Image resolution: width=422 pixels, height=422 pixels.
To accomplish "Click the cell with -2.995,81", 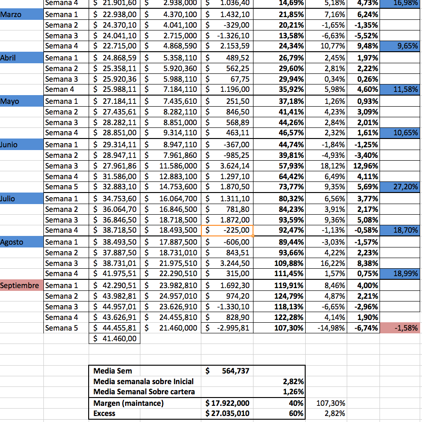I will coord(227,328).
